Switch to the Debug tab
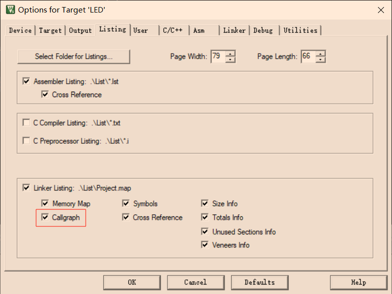This screenshot has width=392, height=294. tap(265, 31)
